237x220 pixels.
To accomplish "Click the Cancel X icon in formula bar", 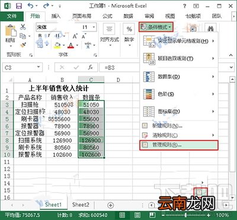I will (x=62, y=68).
